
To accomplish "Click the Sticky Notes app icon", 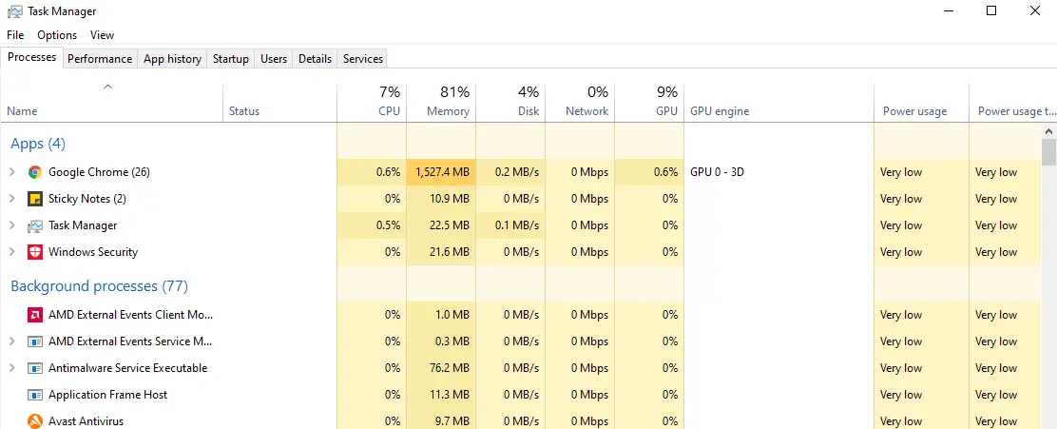I will [x=35, y=199].
